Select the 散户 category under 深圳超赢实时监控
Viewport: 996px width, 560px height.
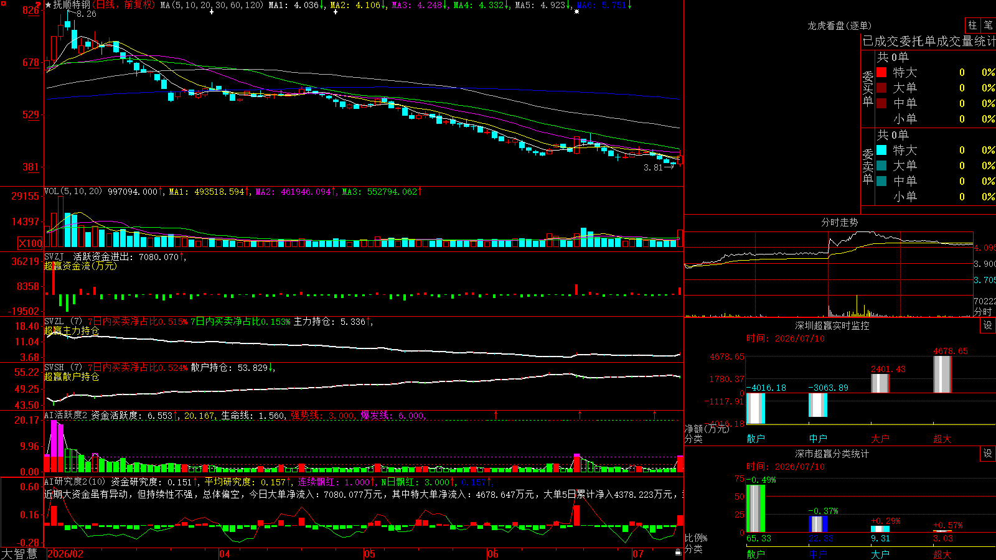coord(756,439)
